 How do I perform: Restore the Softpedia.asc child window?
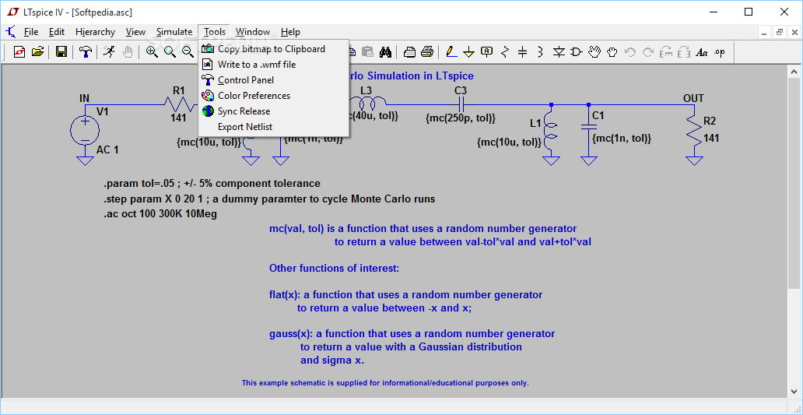(x=780, y=32)
